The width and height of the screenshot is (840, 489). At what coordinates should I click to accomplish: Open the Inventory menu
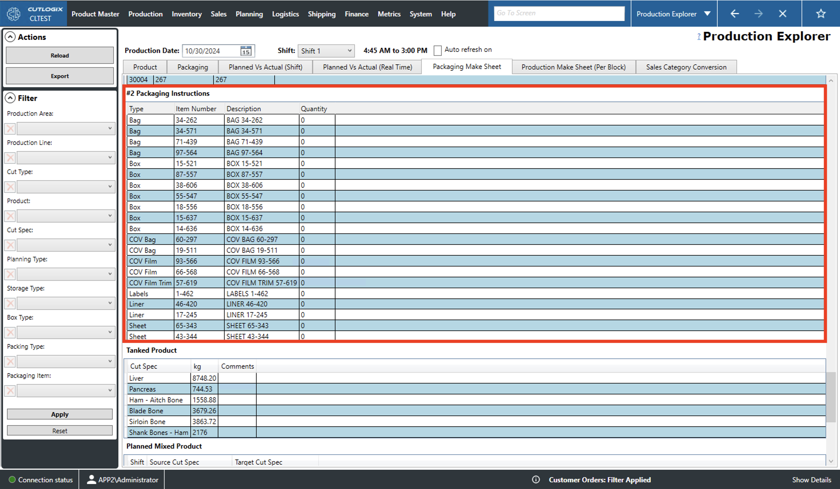tap(186, 14)
